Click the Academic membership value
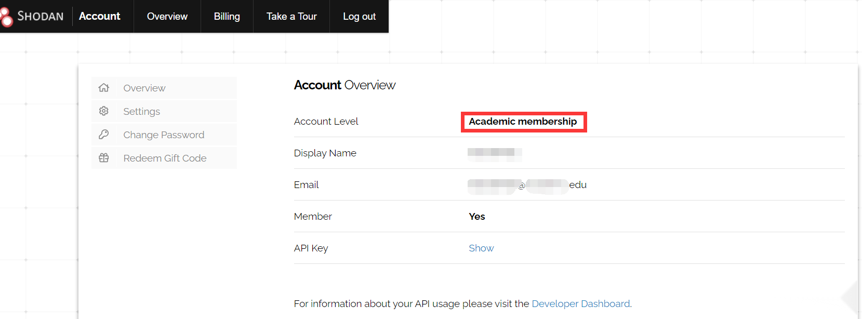Image resolution: width=862 pixels, height=319 pixels. pyautogui.click(x=523, y=121)
